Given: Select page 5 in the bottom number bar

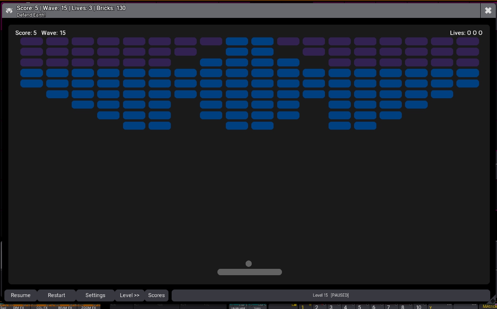Looking at the screenshot, I should (x=360, y=307).
